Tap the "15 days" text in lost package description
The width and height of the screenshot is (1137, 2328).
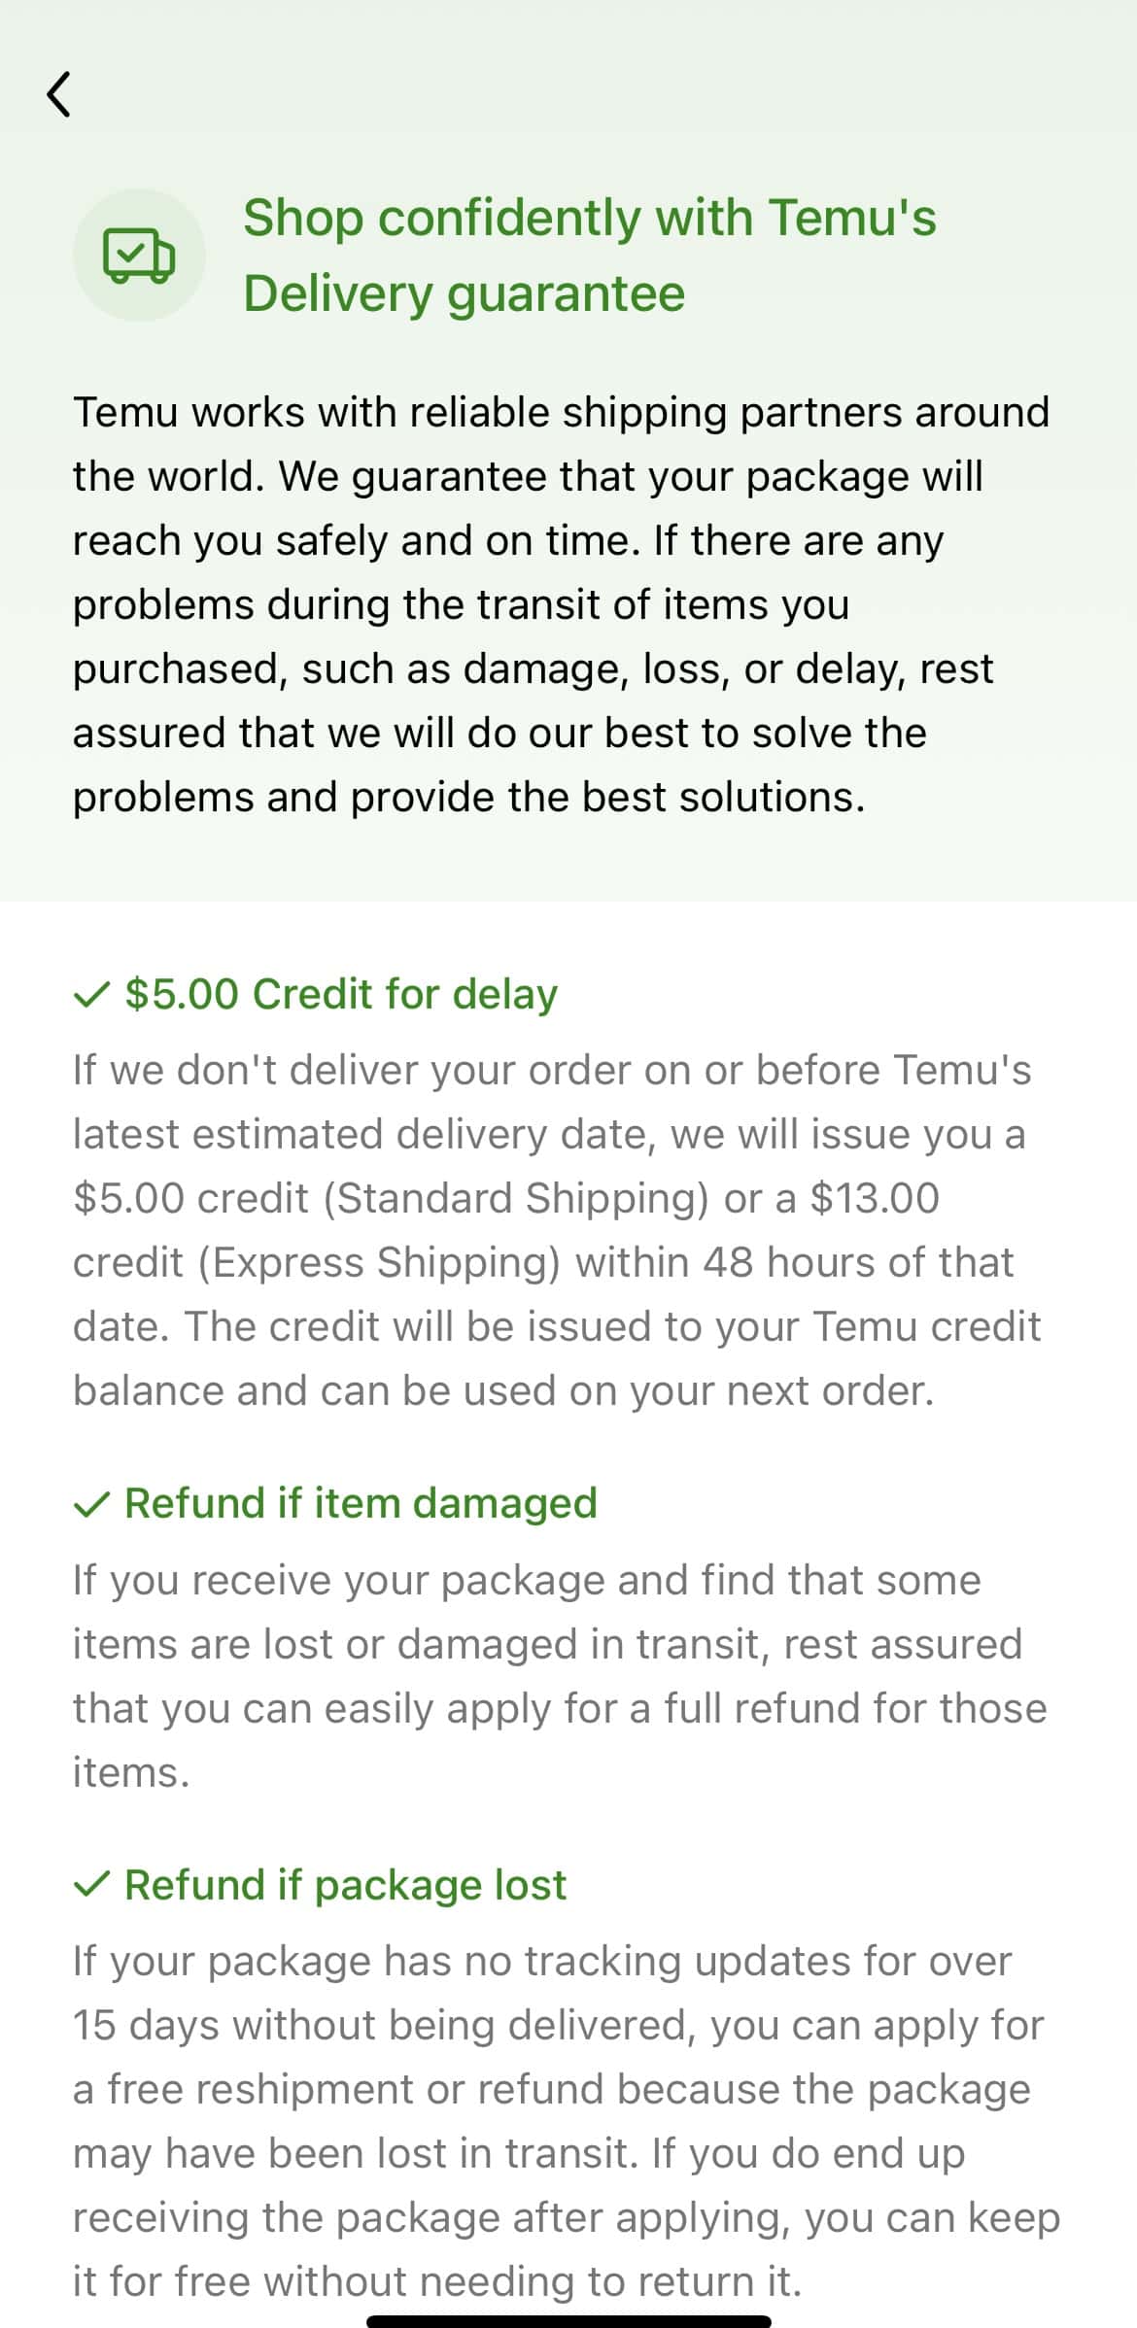pos(145,2025)
